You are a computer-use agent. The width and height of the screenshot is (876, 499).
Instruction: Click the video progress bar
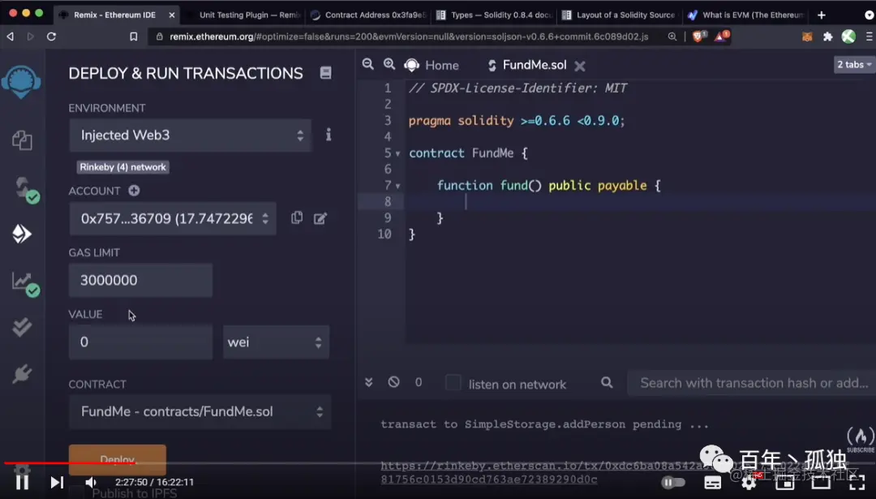click(438, 462)
